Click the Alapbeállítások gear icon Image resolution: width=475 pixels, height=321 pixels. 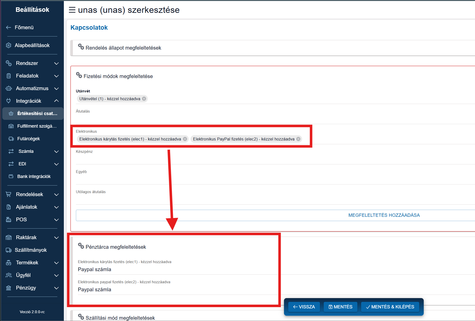[9, 45]
